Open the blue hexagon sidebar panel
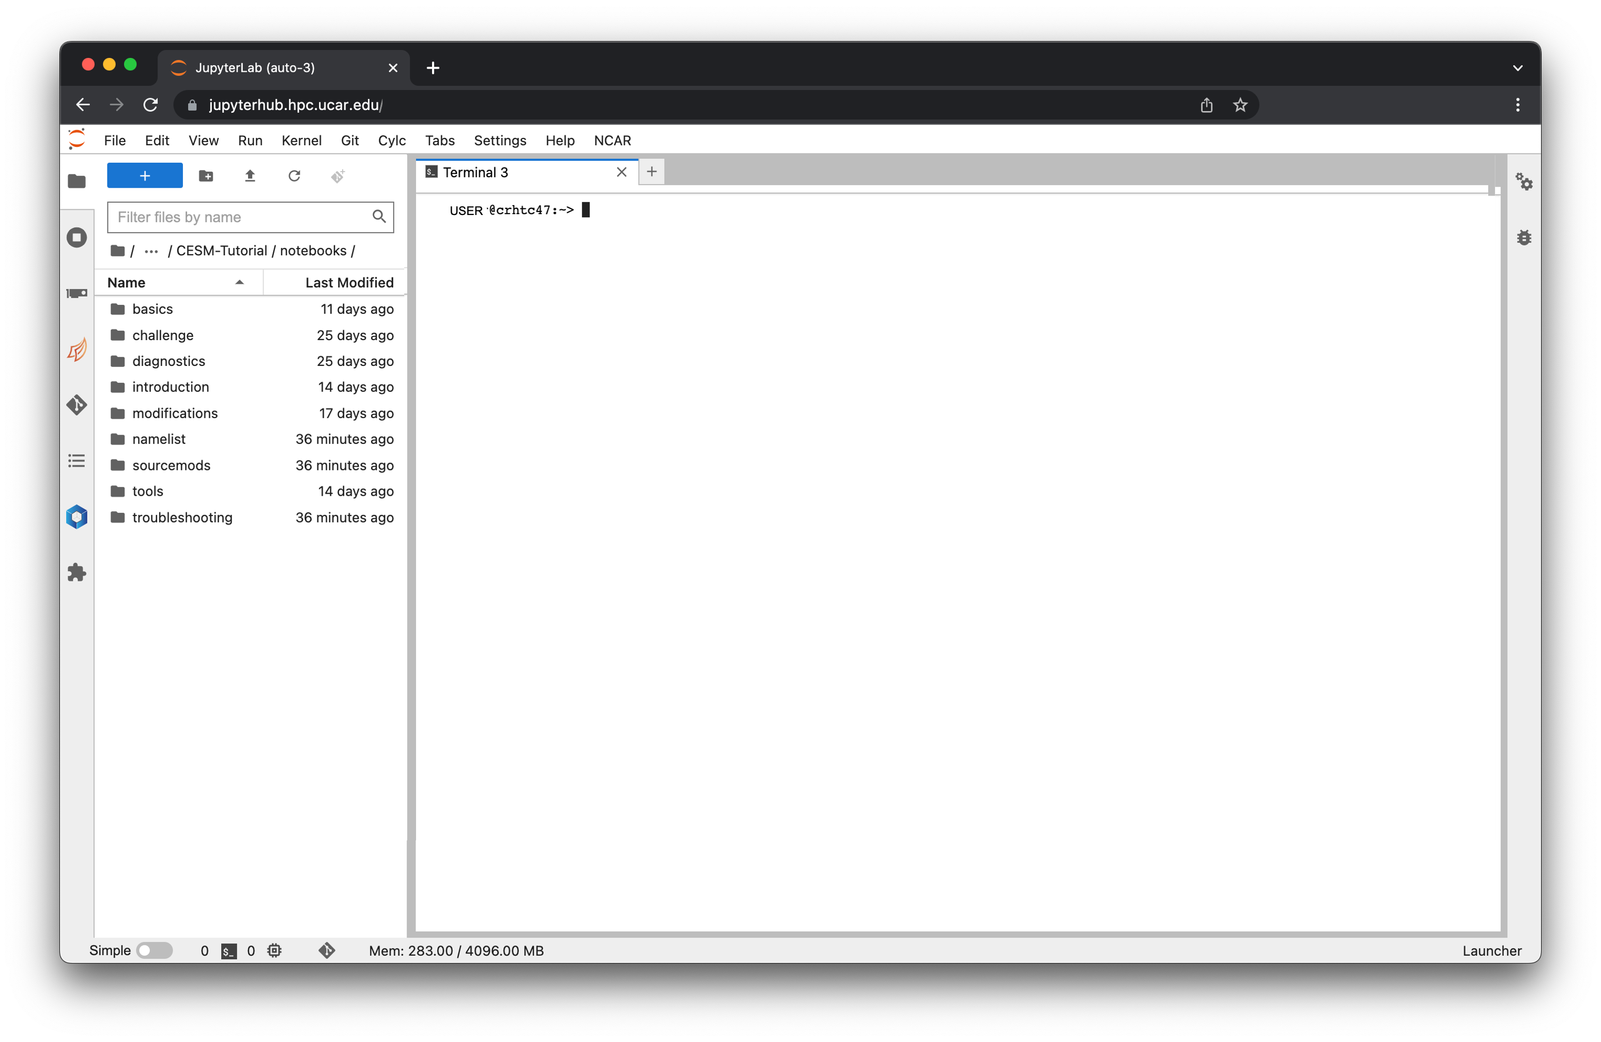Viewport: 1601px width, 1042px height. pos(76,517)
